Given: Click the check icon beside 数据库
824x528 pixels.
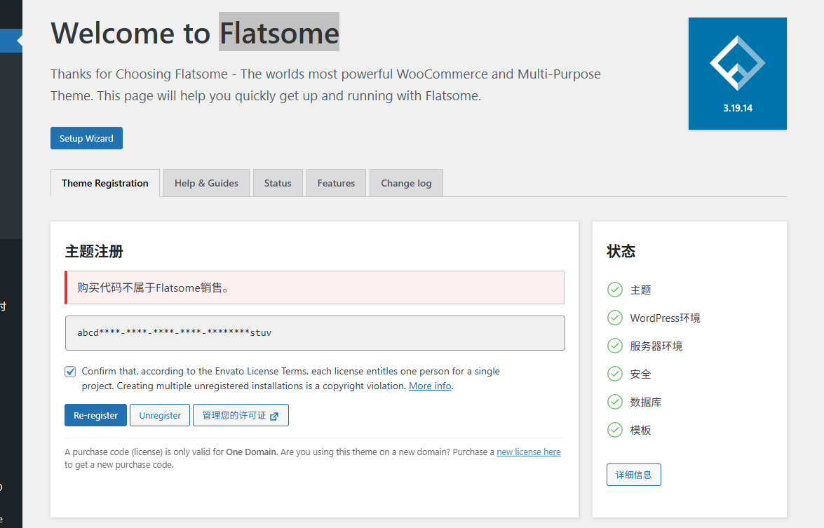Looking at the screenshot, I should (615, 402).
